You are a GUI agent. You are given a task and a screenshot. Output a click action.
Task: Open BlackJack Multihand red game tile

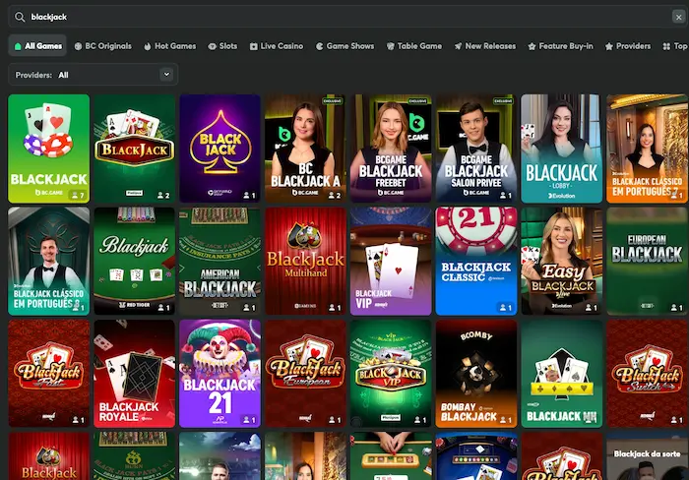click(x=305, y=262)
